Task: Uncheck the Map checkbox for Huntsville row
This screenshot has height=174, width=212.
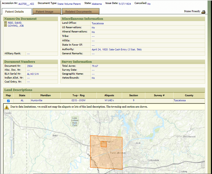Action: coord(8,101)
